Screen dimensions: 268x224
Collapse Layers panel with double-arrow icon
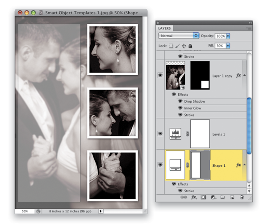pos(250,23)
